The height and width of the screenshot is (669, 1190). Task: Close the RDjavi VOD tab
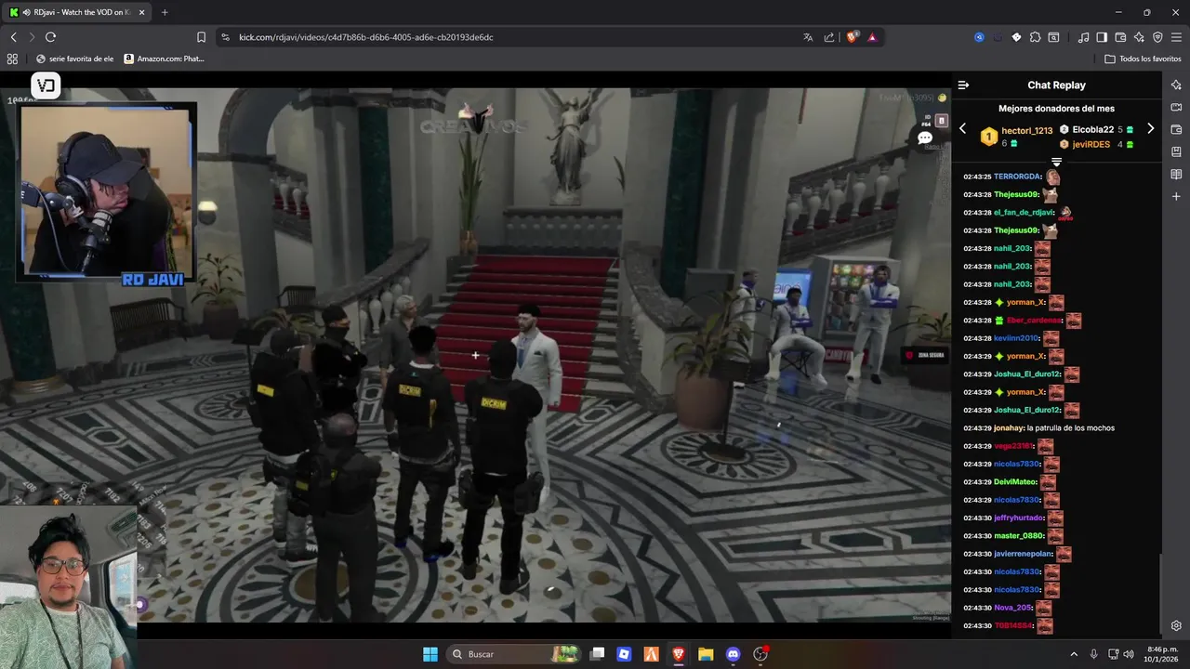pyautogui.click(x=141, y=12)
